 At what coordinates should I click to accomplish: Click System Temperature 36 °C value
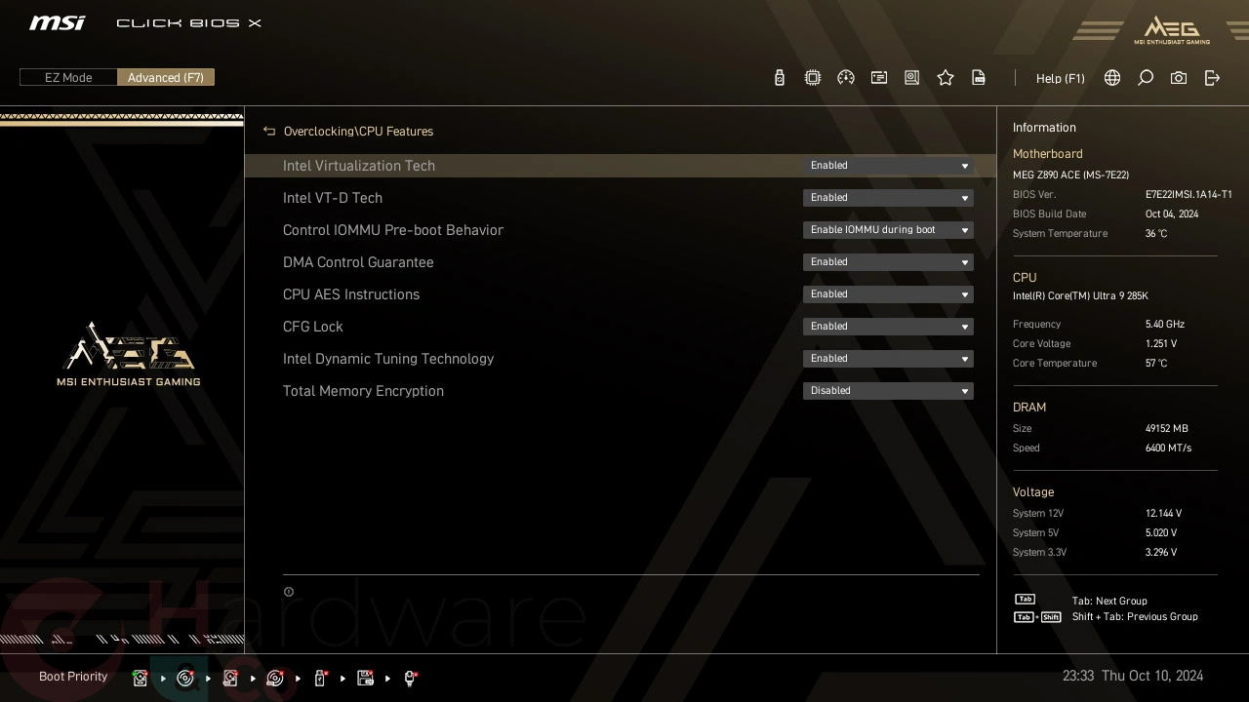click(x=1156, y=234)
